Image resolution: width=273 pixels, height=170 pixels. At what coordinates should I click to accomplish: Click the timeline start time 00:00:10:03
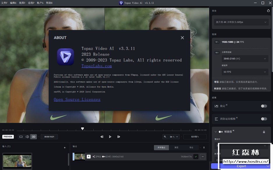coord(8,130)
